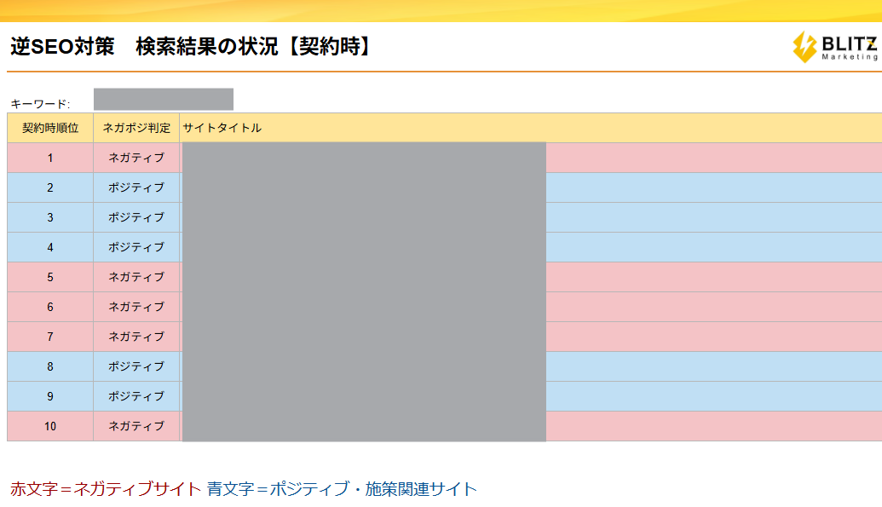Click the grayed keyword input field
This screenshot has height=507, width=882.
pyautogui.click(x=163, y=99)
